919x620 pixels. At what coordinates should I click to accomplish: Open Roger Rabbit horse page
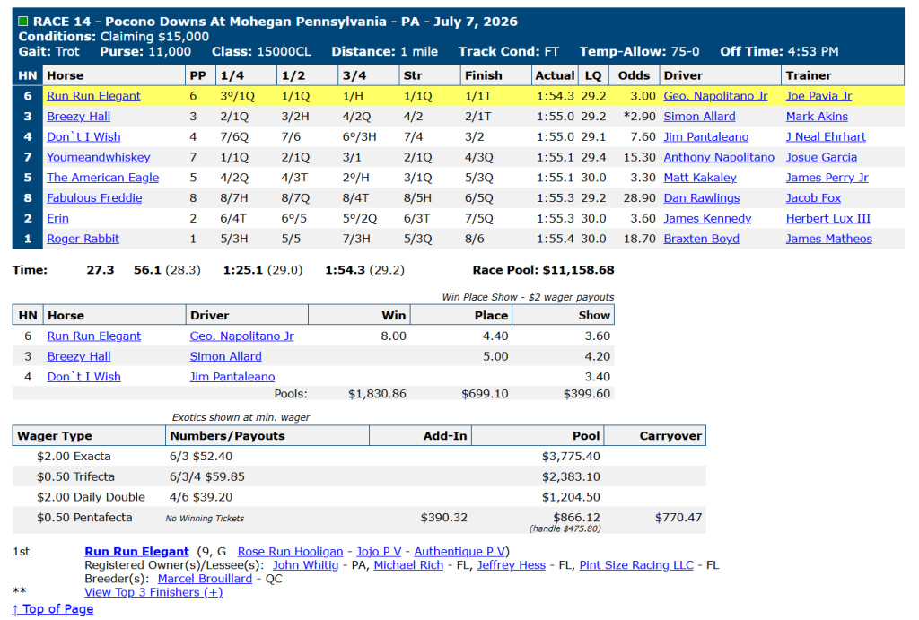click(x=83, y=239)
